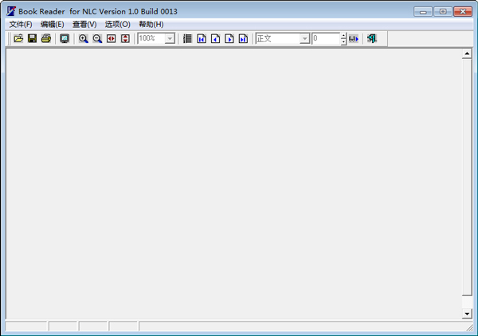Open the 帮助(H) menu
Screen dimensions: 478x336
tap(151, 25)
